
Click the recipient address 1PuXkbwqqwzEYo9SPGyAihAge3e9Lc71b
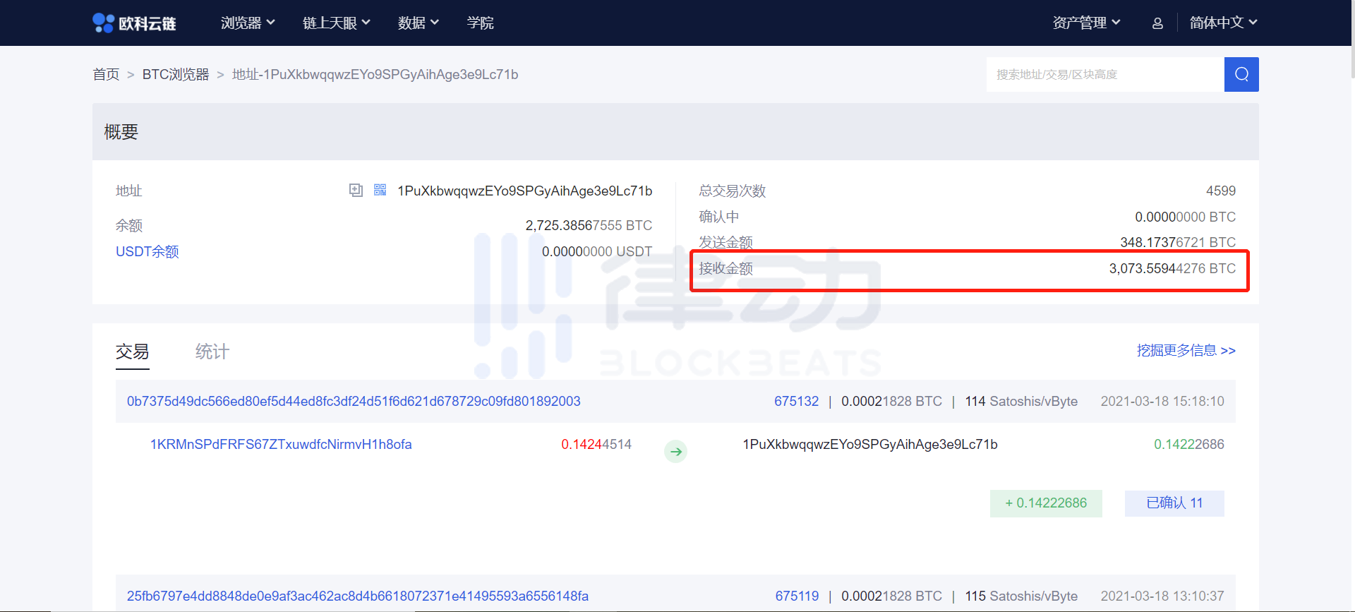tap(870, 445)
